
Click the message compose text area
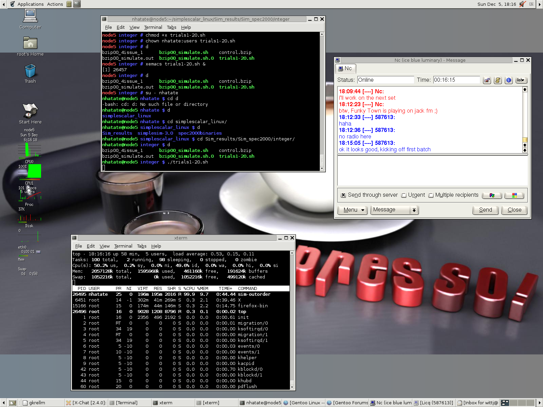[432, 171]
